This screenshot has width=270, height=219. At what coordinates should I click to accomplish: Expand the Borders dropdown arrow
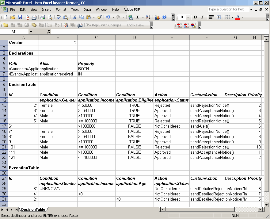click(x=232, y=17)
